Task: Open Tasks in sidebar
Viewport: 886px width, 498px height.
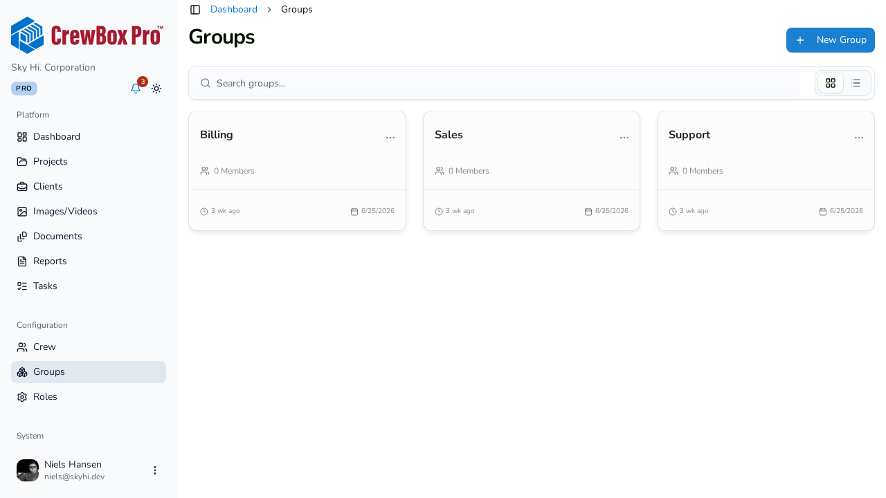Action: pyautogui.click(x=89, y=286)
